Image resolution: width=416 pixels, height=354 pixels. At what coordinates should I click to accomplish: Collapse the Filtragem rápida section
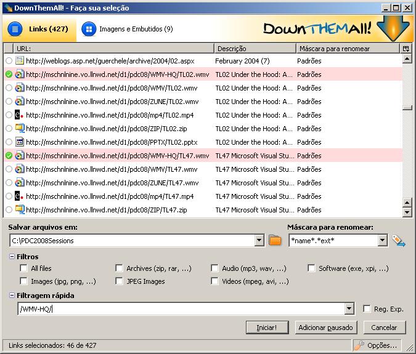click(12, 295)
